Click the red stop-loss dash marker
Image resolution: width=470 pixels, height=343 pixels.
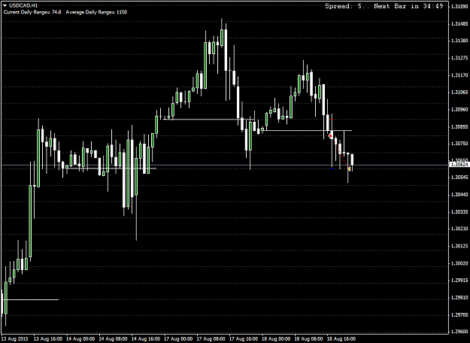click(331, 120)
